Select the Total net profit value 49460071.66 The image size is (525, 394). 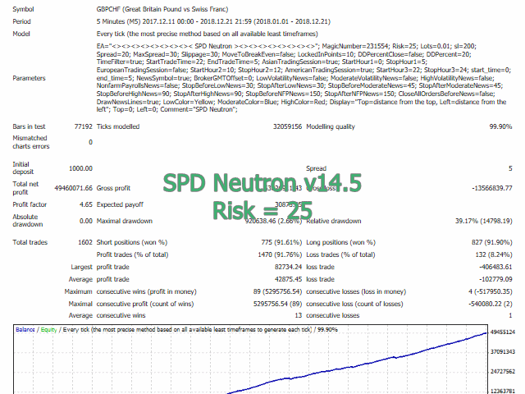(73, 188)
